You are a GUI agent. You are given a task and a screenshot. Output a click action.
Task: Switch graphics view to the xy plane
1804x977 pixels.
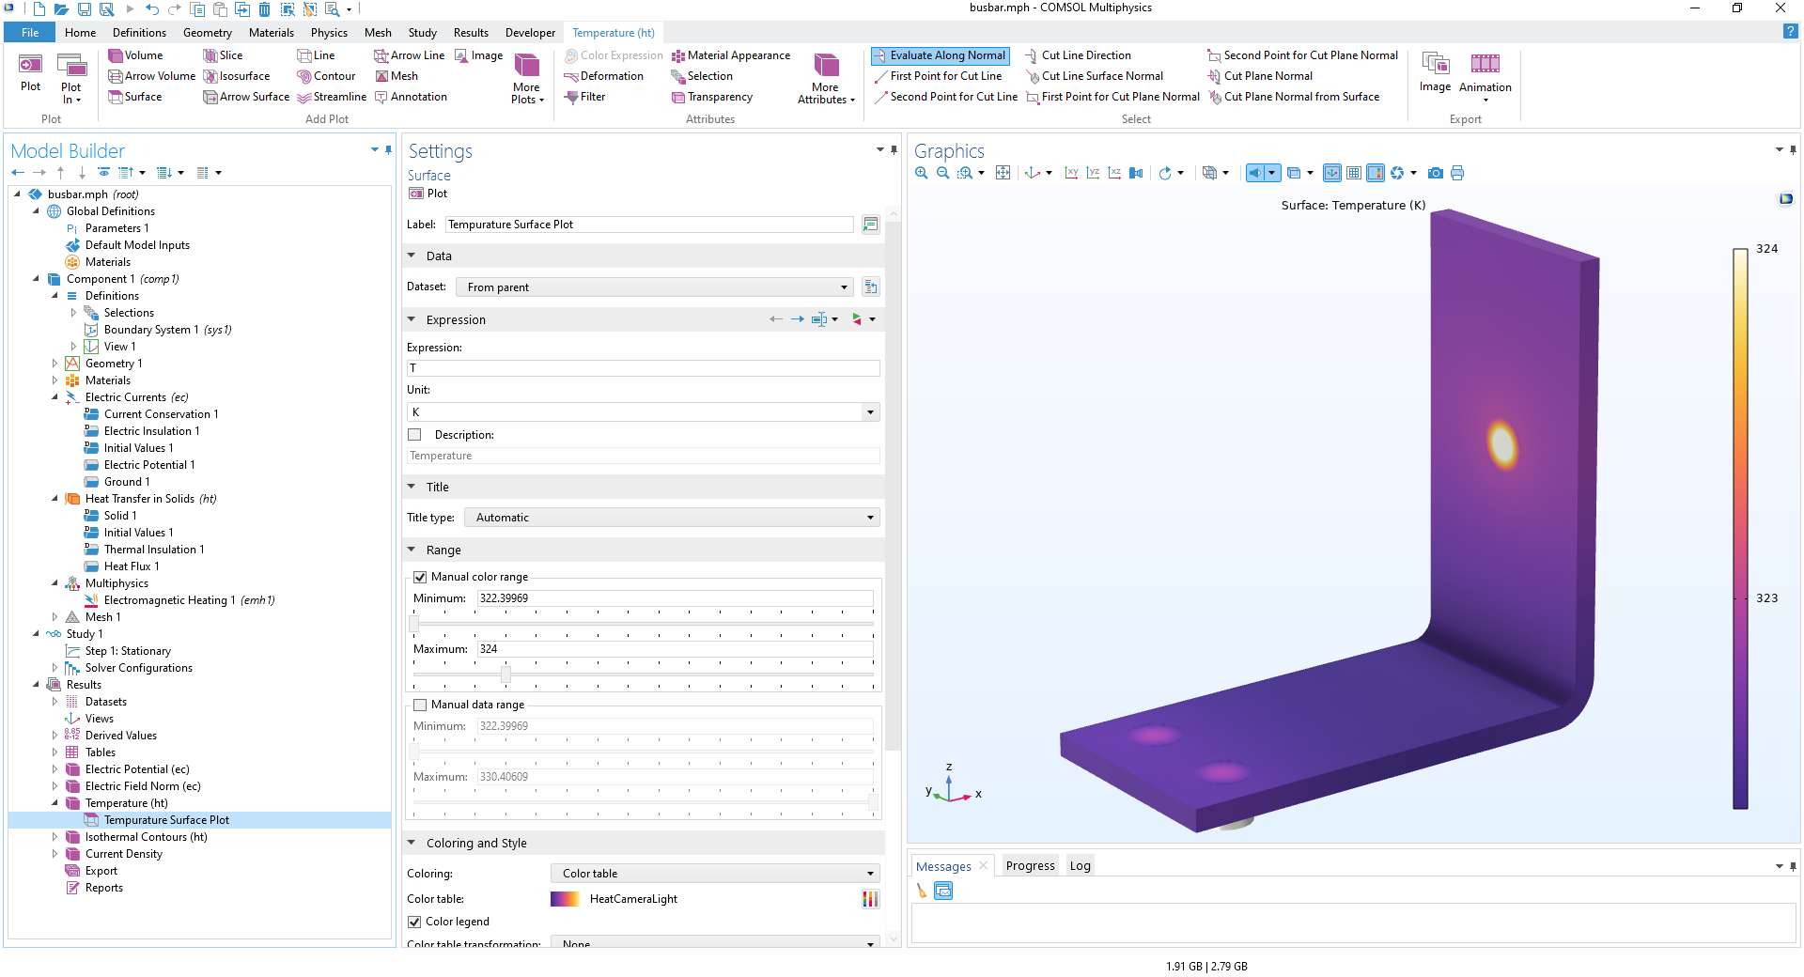[1071, 173]
